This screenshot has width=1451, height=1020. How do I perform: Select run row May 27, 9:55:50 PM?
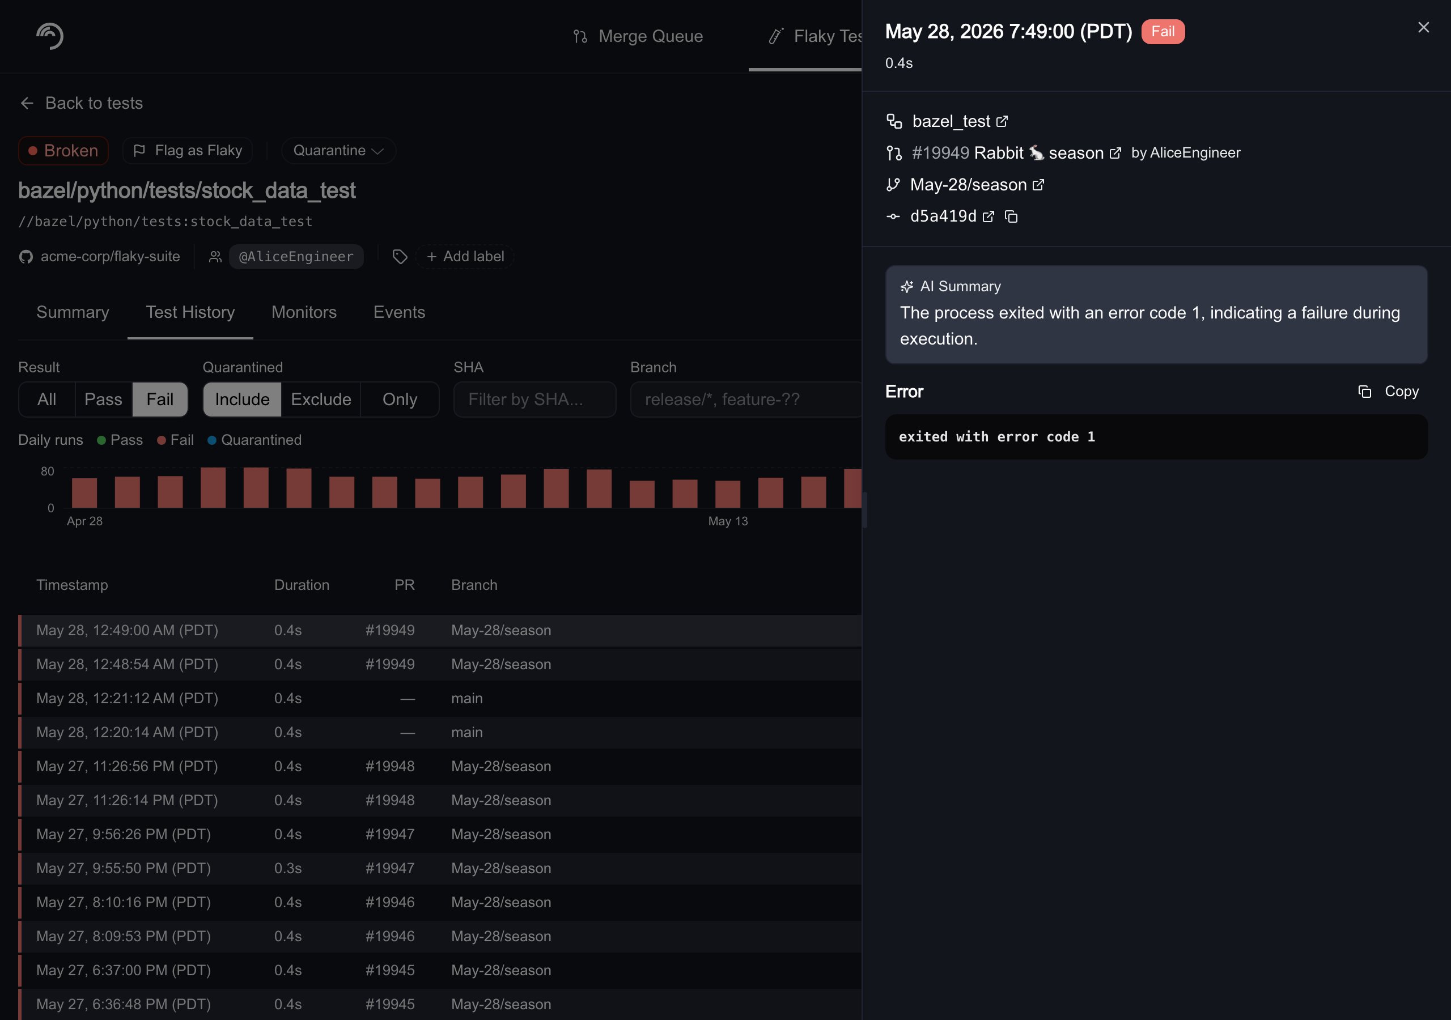440,868
